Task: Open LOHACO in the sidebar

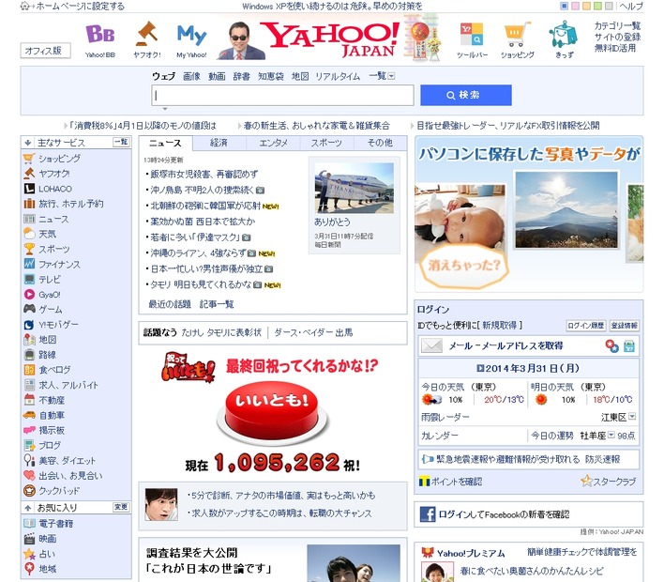Action: pos(55,189)
